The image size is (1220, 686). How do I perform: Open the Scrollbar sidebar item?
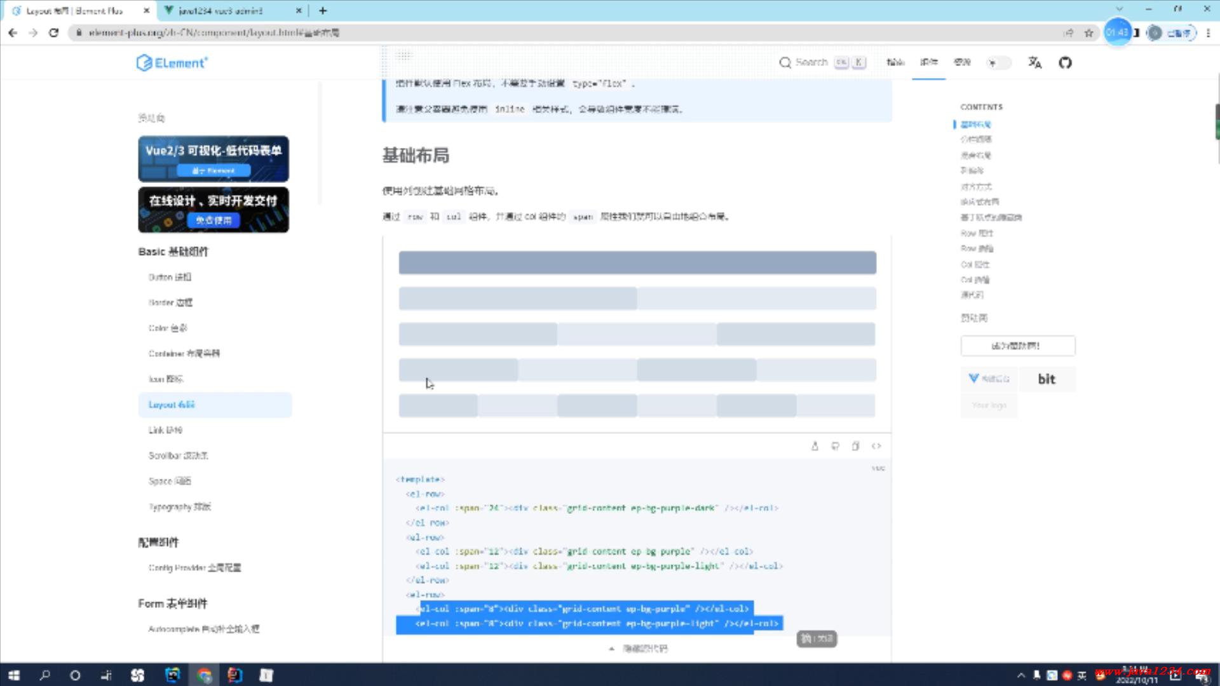click(x=178, y=455)
